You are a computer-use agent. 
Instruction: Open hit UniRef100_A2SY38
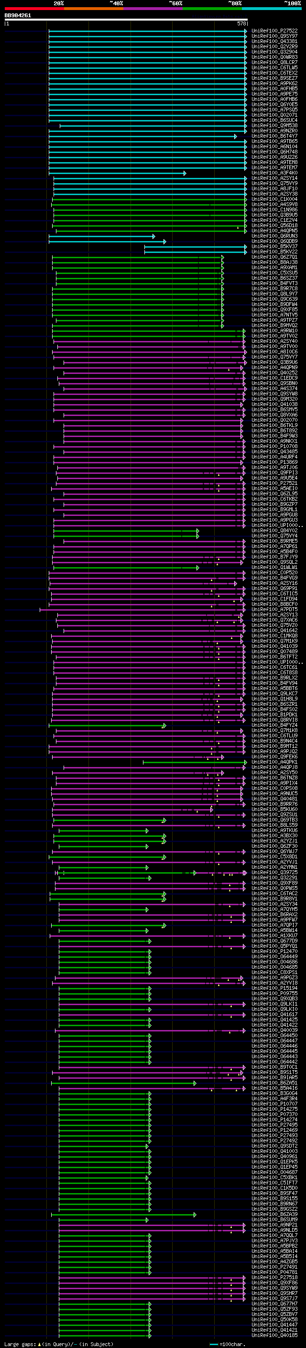[x=274, y=194]
